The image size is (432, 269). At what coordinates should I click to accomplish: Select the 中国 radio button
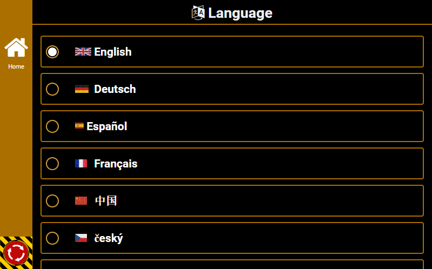52,201
